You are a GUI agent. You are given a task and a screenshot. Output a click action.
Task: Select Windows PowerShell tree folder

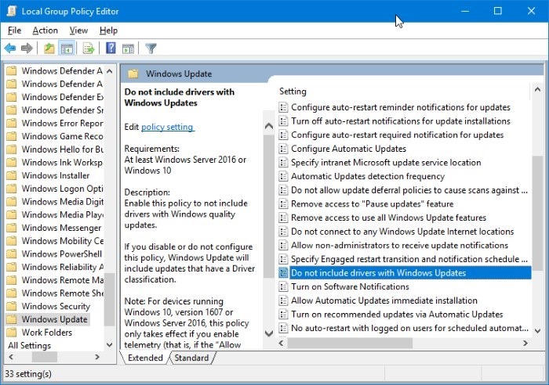coord(62,254)
